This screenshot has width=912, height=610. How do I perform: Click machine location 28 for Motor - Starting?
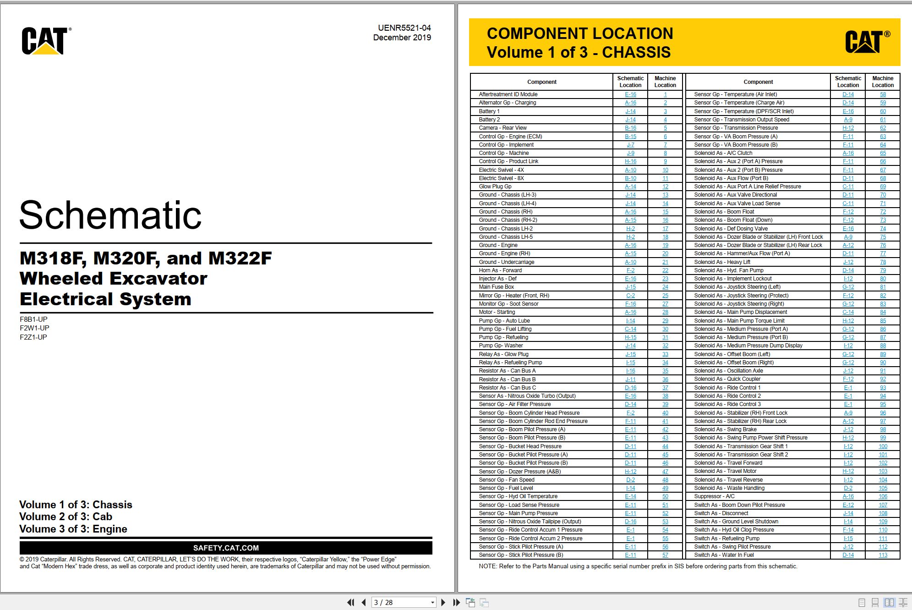click(x=665, y=312)
